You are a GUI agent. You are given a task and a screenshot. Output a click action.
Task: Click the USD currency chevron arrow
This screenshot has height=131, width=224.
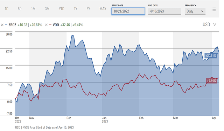(215, 25)
